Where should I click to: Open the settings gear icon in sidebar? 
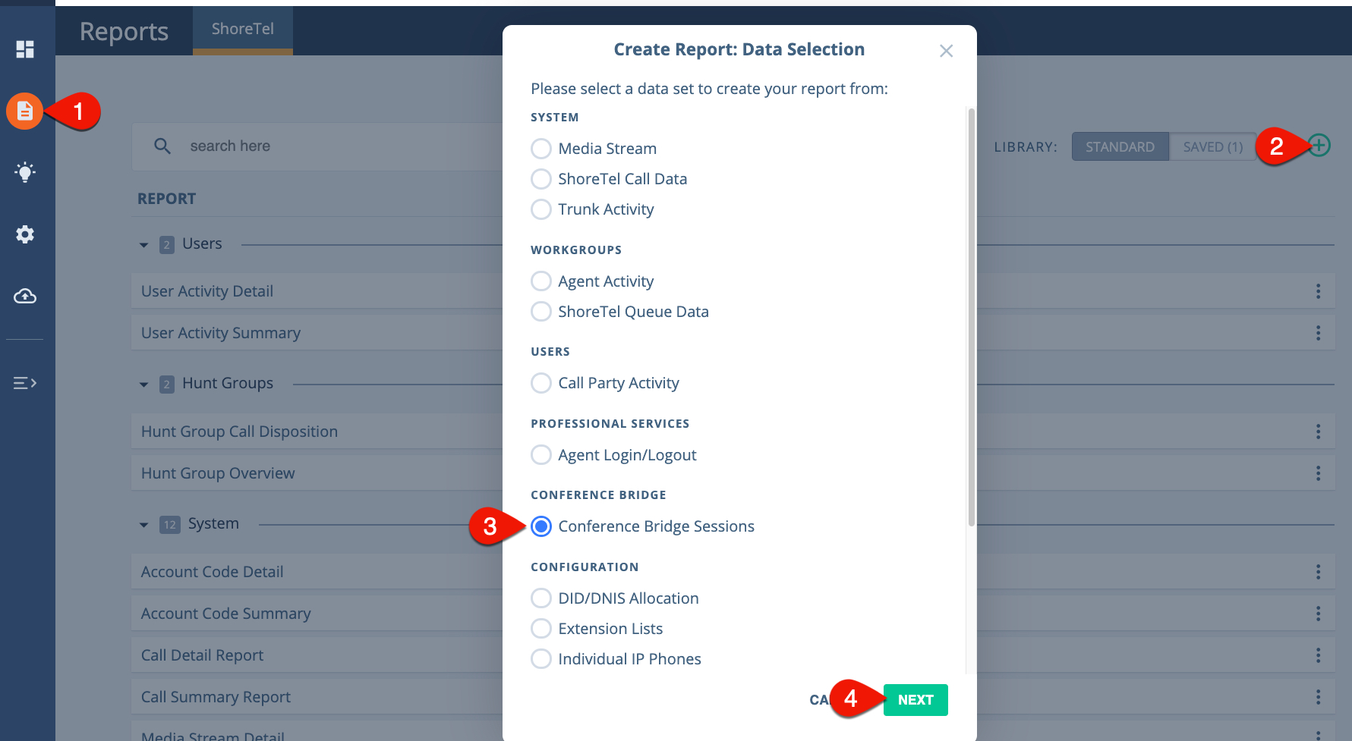tap(25, 234)
